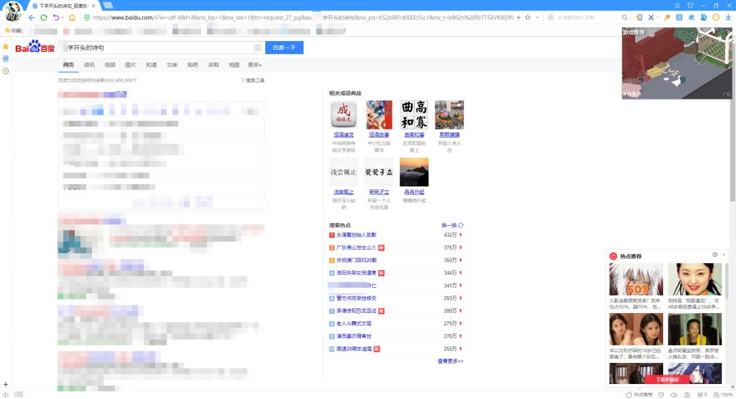The height and width of the screenshot is (399, 736).
Task: Toggle 热点推荐 in the status bar
Action: coord(639,395)
